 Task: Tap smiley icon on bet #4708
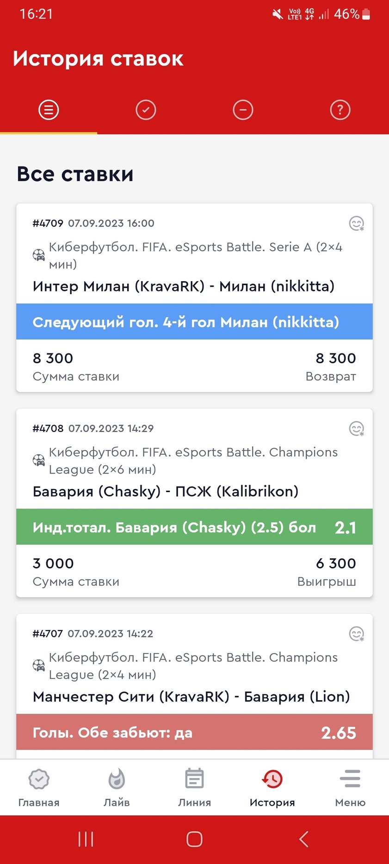(356, 429)
